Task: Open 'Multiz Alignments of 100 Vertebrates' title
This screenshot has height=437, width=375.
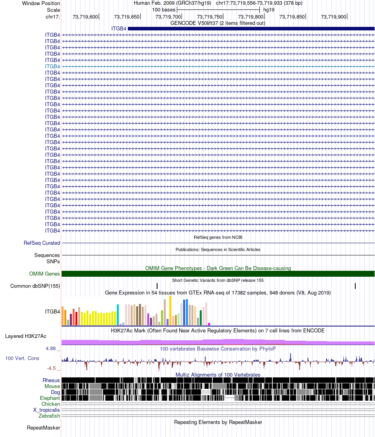Action: pos(218,375)
